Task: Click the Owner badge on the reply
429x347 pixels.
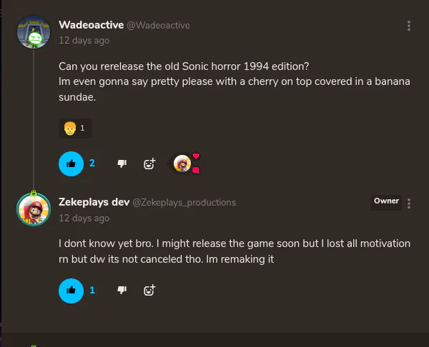Action: (386, 201)
